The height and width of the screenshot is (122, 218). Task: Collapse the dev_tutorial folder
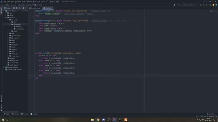coord(10,24)
